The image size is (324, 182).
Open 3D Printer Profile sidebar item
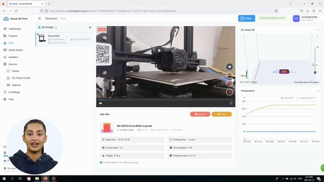[21, 78]
